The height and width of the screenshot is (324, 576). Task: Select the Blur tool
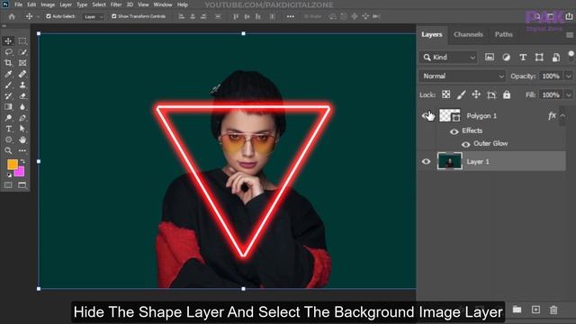tap(22, 107)
